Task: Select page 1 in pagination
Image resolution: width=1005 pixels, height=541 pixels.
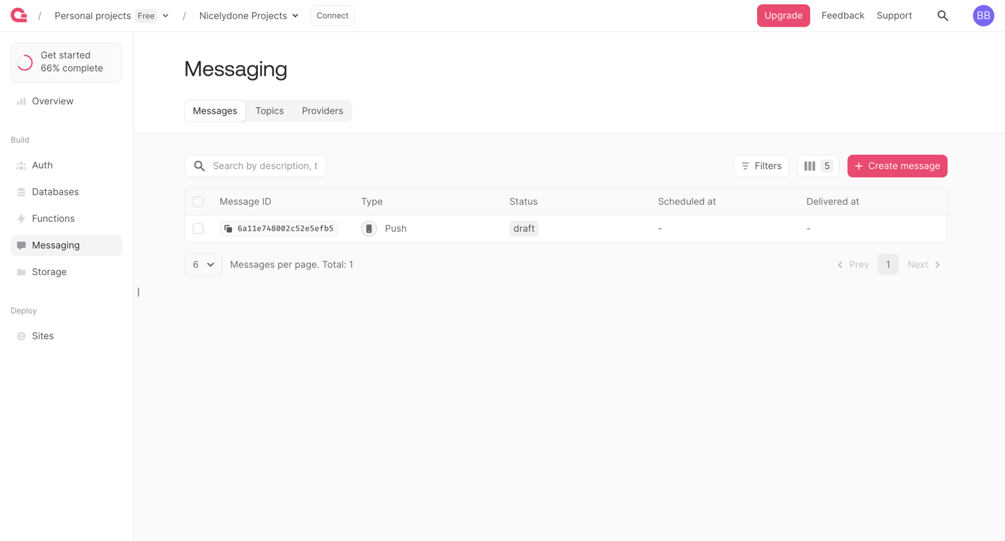Action: [x=887, y=265]
